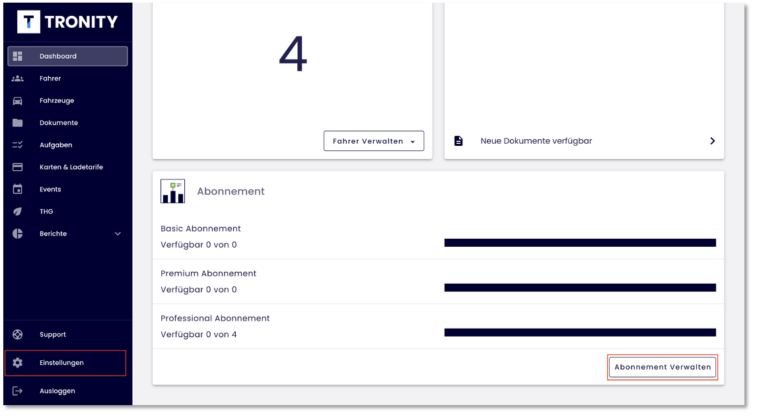Image resolution: width=757 pixels, height=417 pixels.
Task: Click the Karten & Ladetarife card icon
Action: [x=18, y=167]
